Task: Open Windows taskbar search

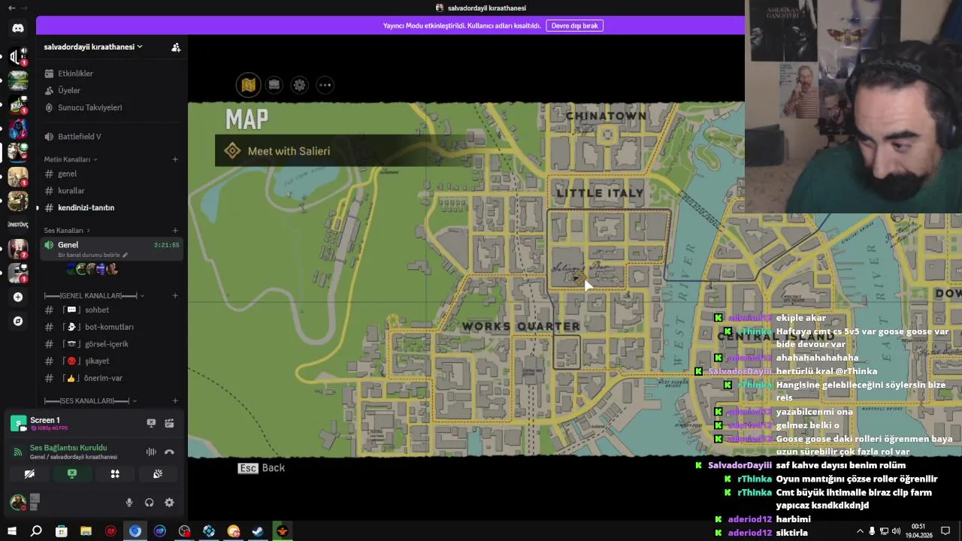Action: coord(36,531)
